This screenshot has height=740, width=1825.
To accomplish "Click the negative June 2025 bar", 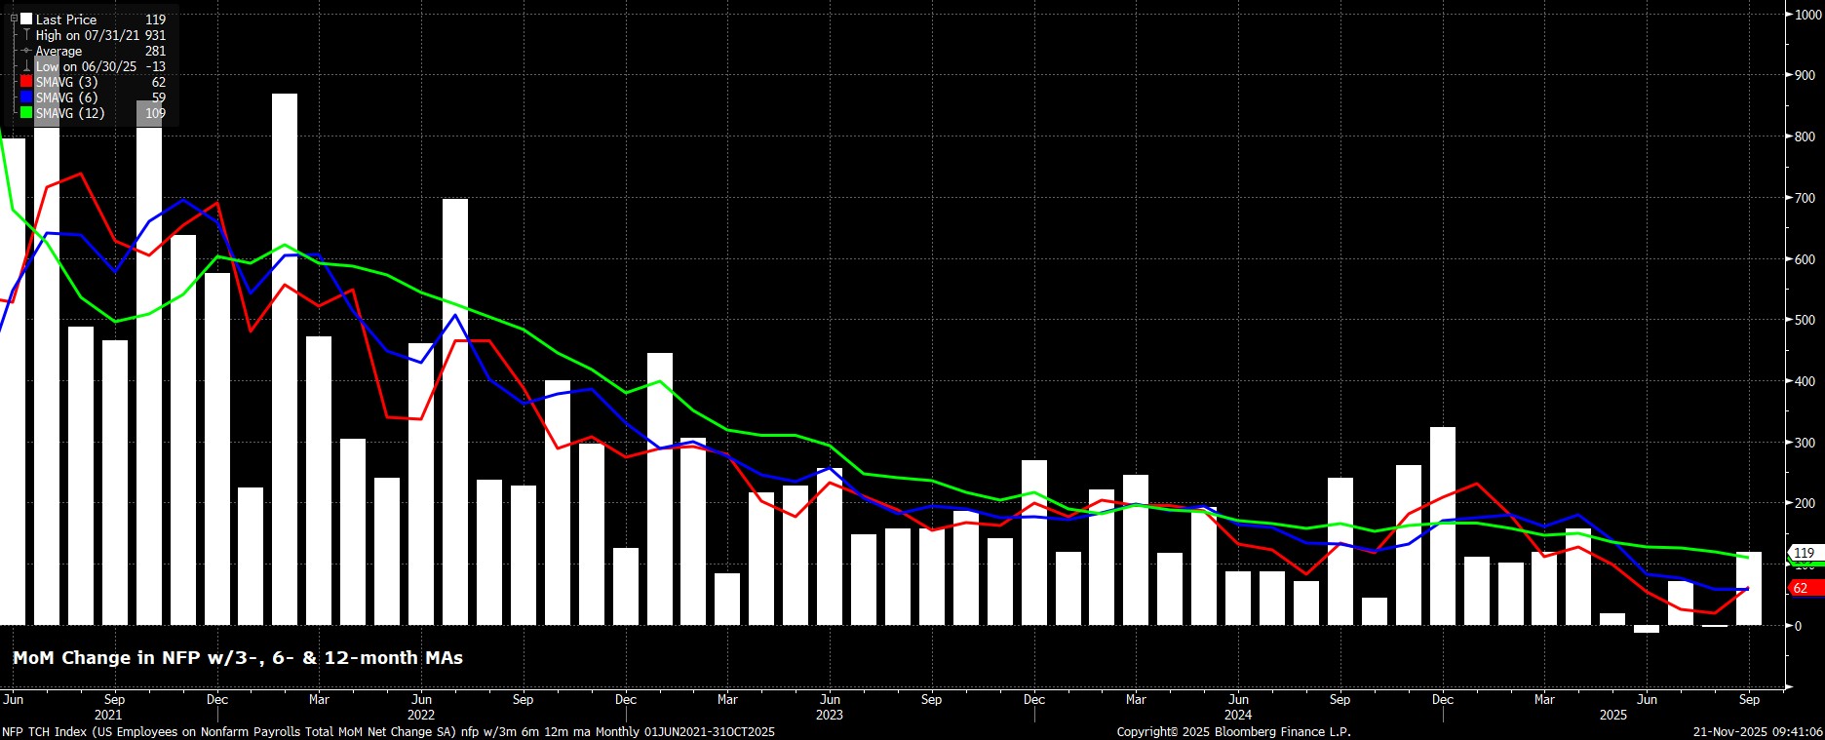I will tap(1647, 629).
